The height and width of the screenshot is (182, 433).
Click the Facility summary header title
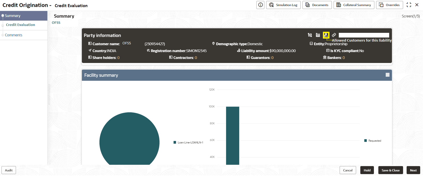click(x=101, y=75)
